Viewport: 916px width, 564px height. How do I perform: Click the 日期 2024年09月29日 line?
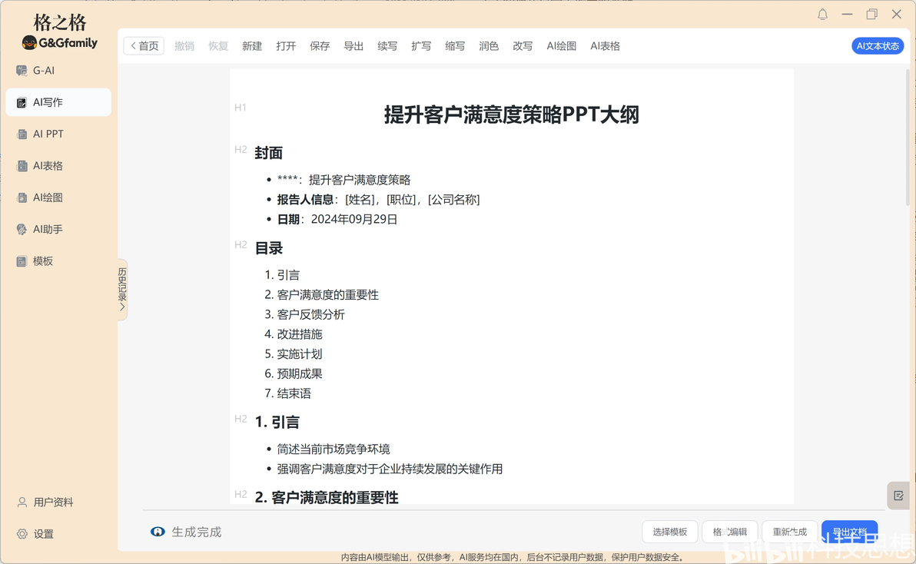[337, 220]
